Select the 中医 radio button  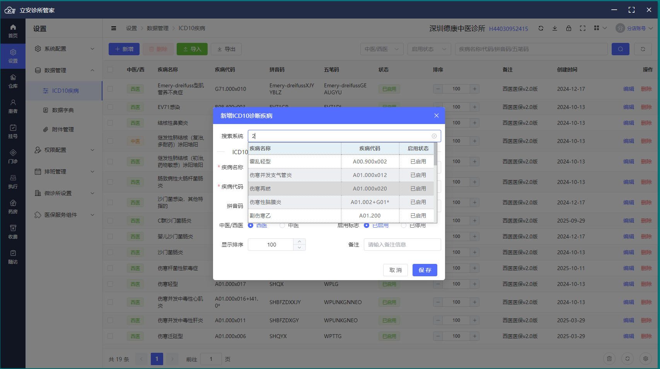(282, 225)
